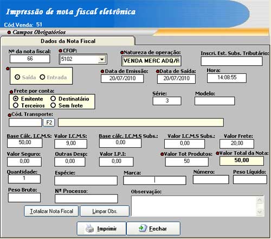
Task: Focus the Cód. Transporte input field
Action: [x=25, y=123]
